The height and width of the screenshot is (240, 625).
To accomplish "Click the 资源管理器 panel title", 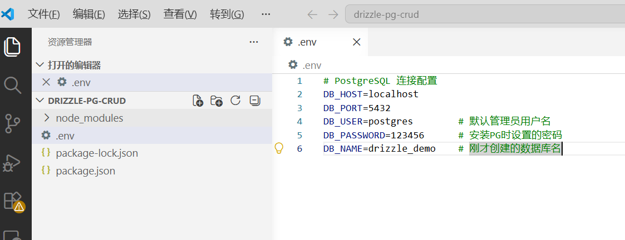I will tap(70, 42).
